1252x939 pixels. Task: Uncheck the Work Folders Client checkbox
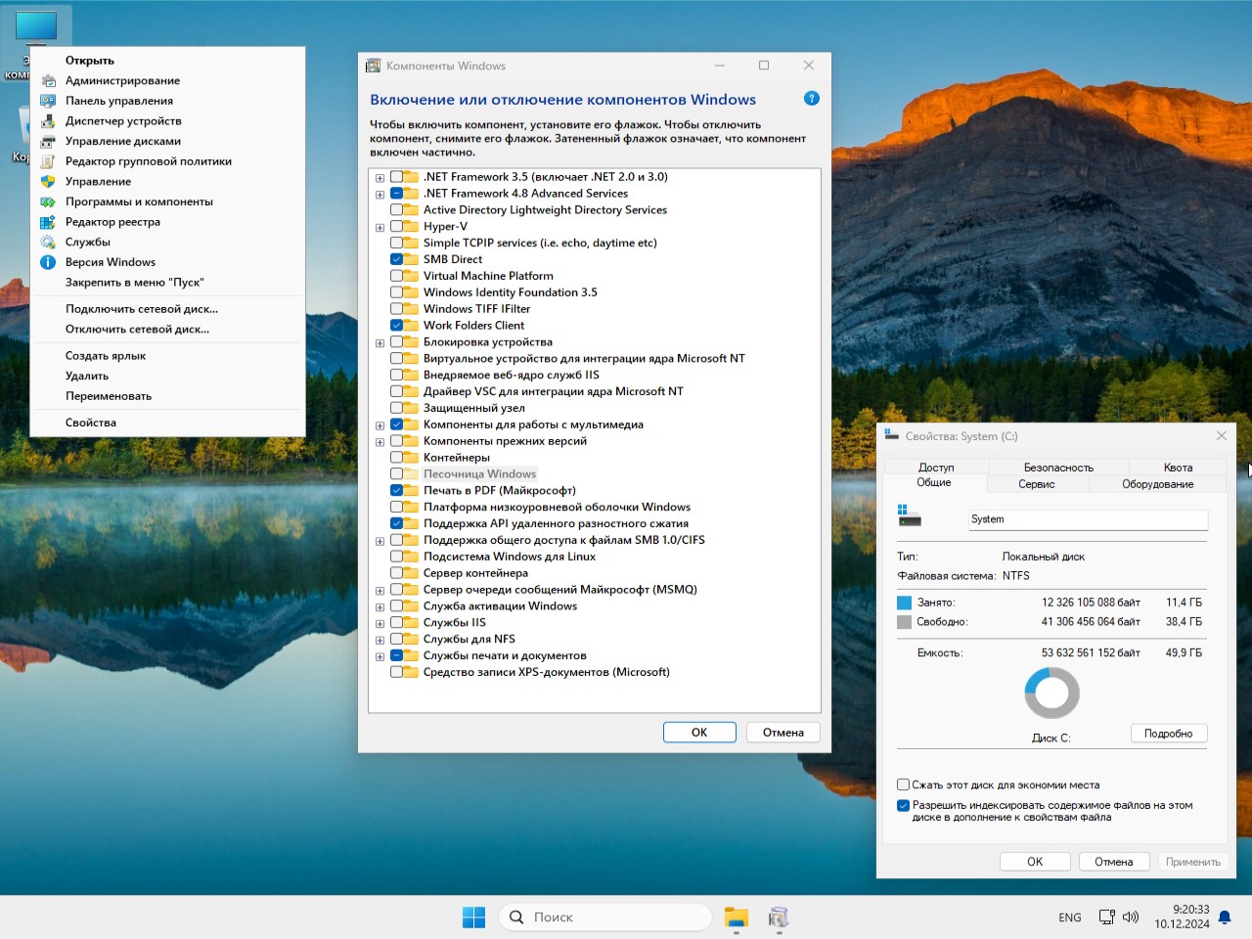396,326
